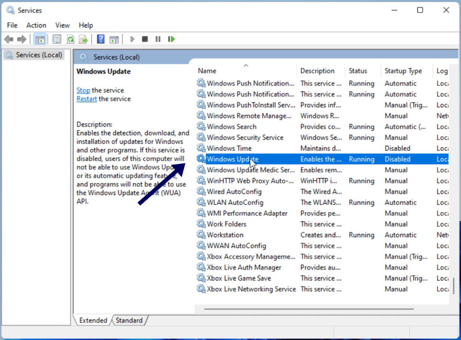Click the Refresh icon on the toolbar
Viewport: 461px width, 340px height.
coord(71,39)
